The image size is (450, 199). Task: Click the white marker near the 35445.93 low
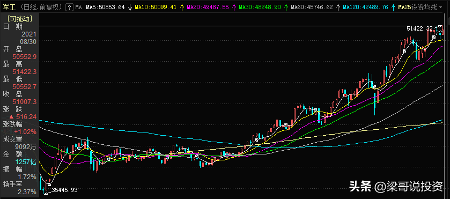tap(49, 185)
